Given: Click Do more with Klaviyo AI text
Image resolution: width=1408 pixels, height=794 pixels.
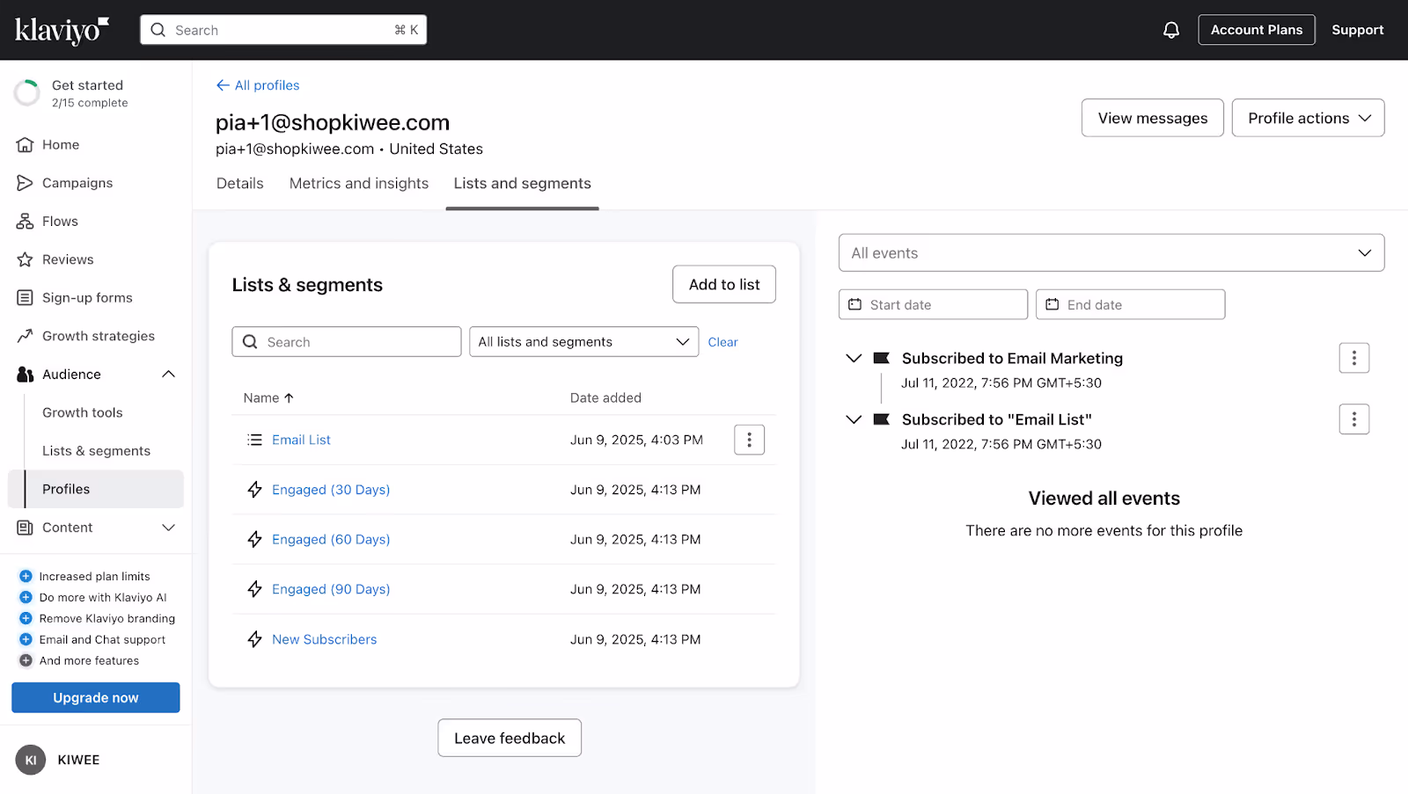Looking at the screenshot, I should pyautogui.click(x=103, y=598).
